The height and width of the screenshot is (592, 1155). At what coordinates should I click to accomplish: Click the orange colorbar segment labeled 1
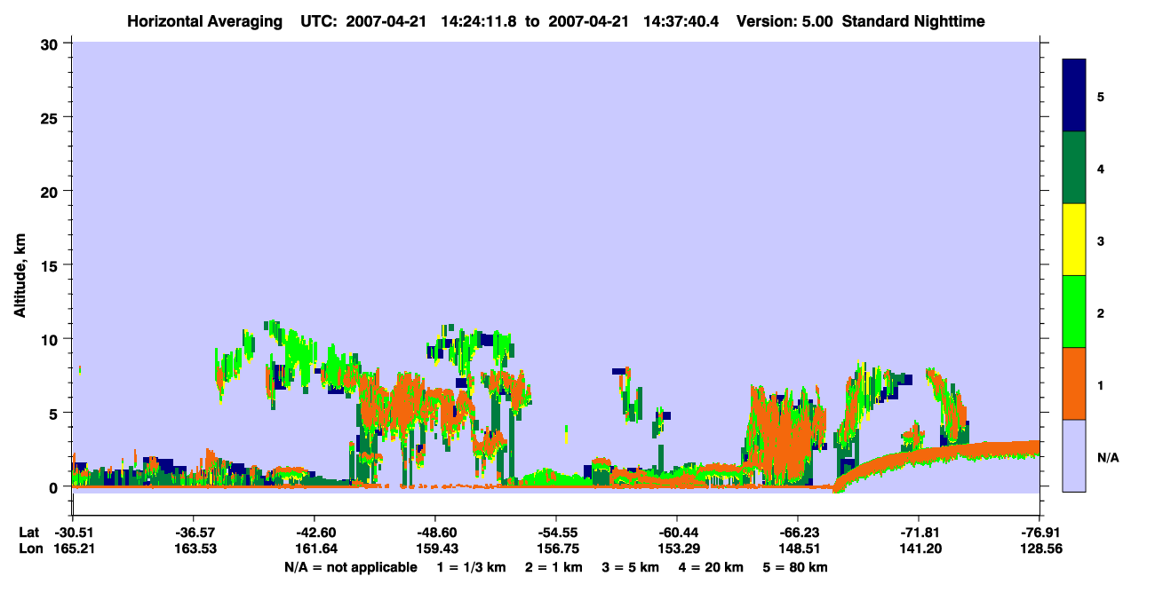click(1074, 383)
